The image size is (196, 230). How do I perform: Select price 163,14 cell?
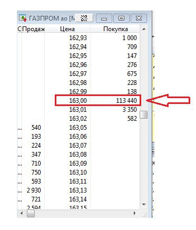[x=78, y=199]
